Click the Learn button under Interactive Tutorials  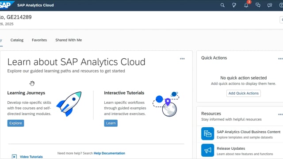[111, 123]
